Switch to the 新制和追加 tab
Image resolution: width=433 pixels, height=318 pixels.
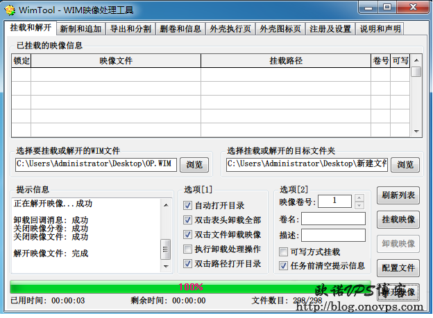[81, 29]
